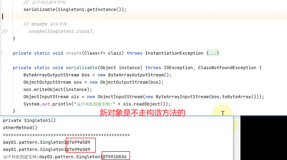Click the fold-end marker at serializable's closing brace
Screen dimensions: 287x160
(x=1, y=111)
